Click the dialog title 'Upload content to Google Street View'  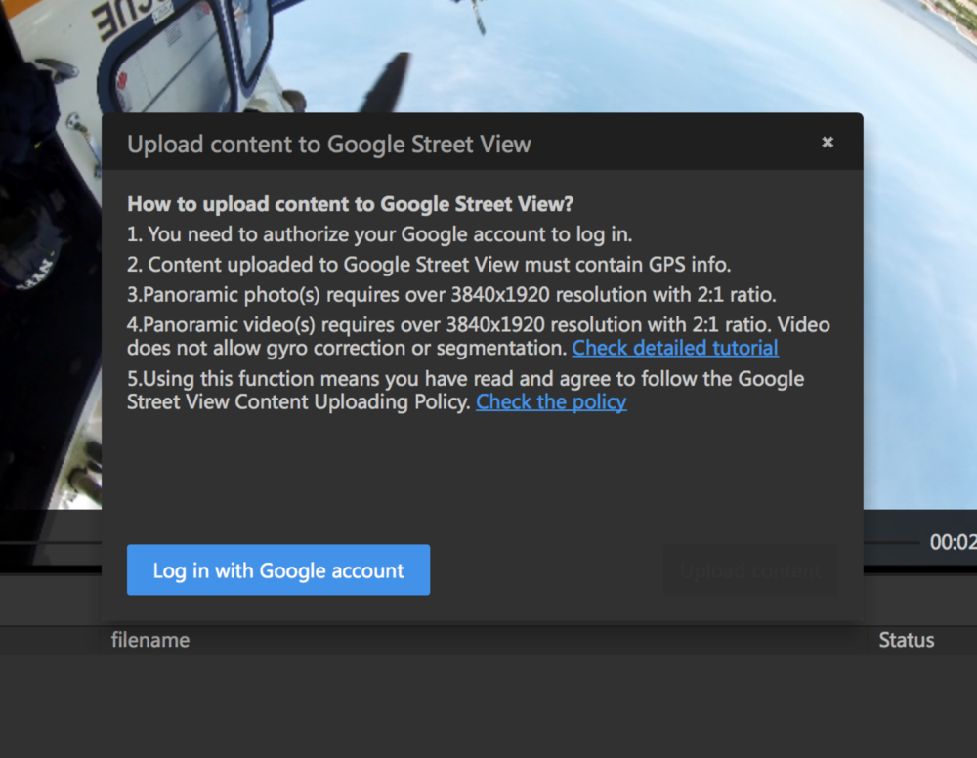point(329,145)
